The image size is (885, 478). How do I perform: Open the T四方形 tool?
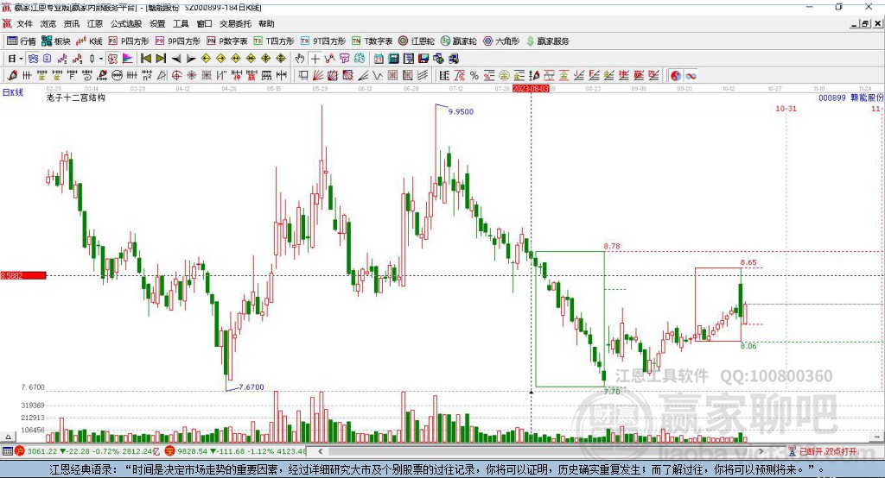point(274,41)
